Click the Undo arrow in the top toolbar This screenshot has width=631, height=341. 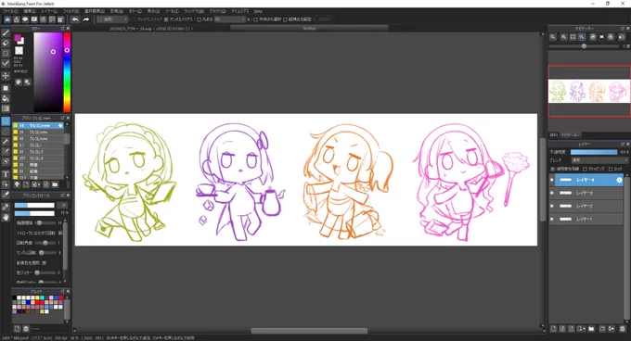75,19
